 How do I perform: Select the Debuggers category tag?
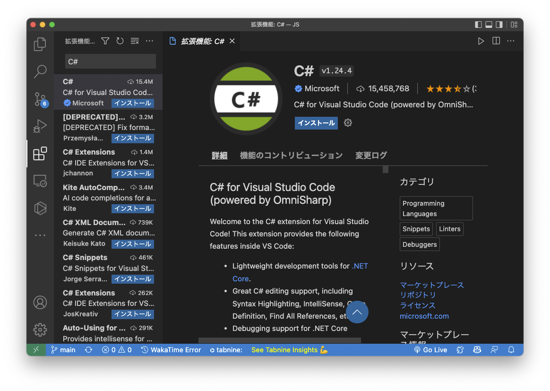tap(420, 244)
